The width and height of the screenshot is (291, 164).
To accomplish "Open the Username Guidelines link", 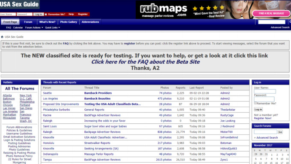I will coord(19,134).
